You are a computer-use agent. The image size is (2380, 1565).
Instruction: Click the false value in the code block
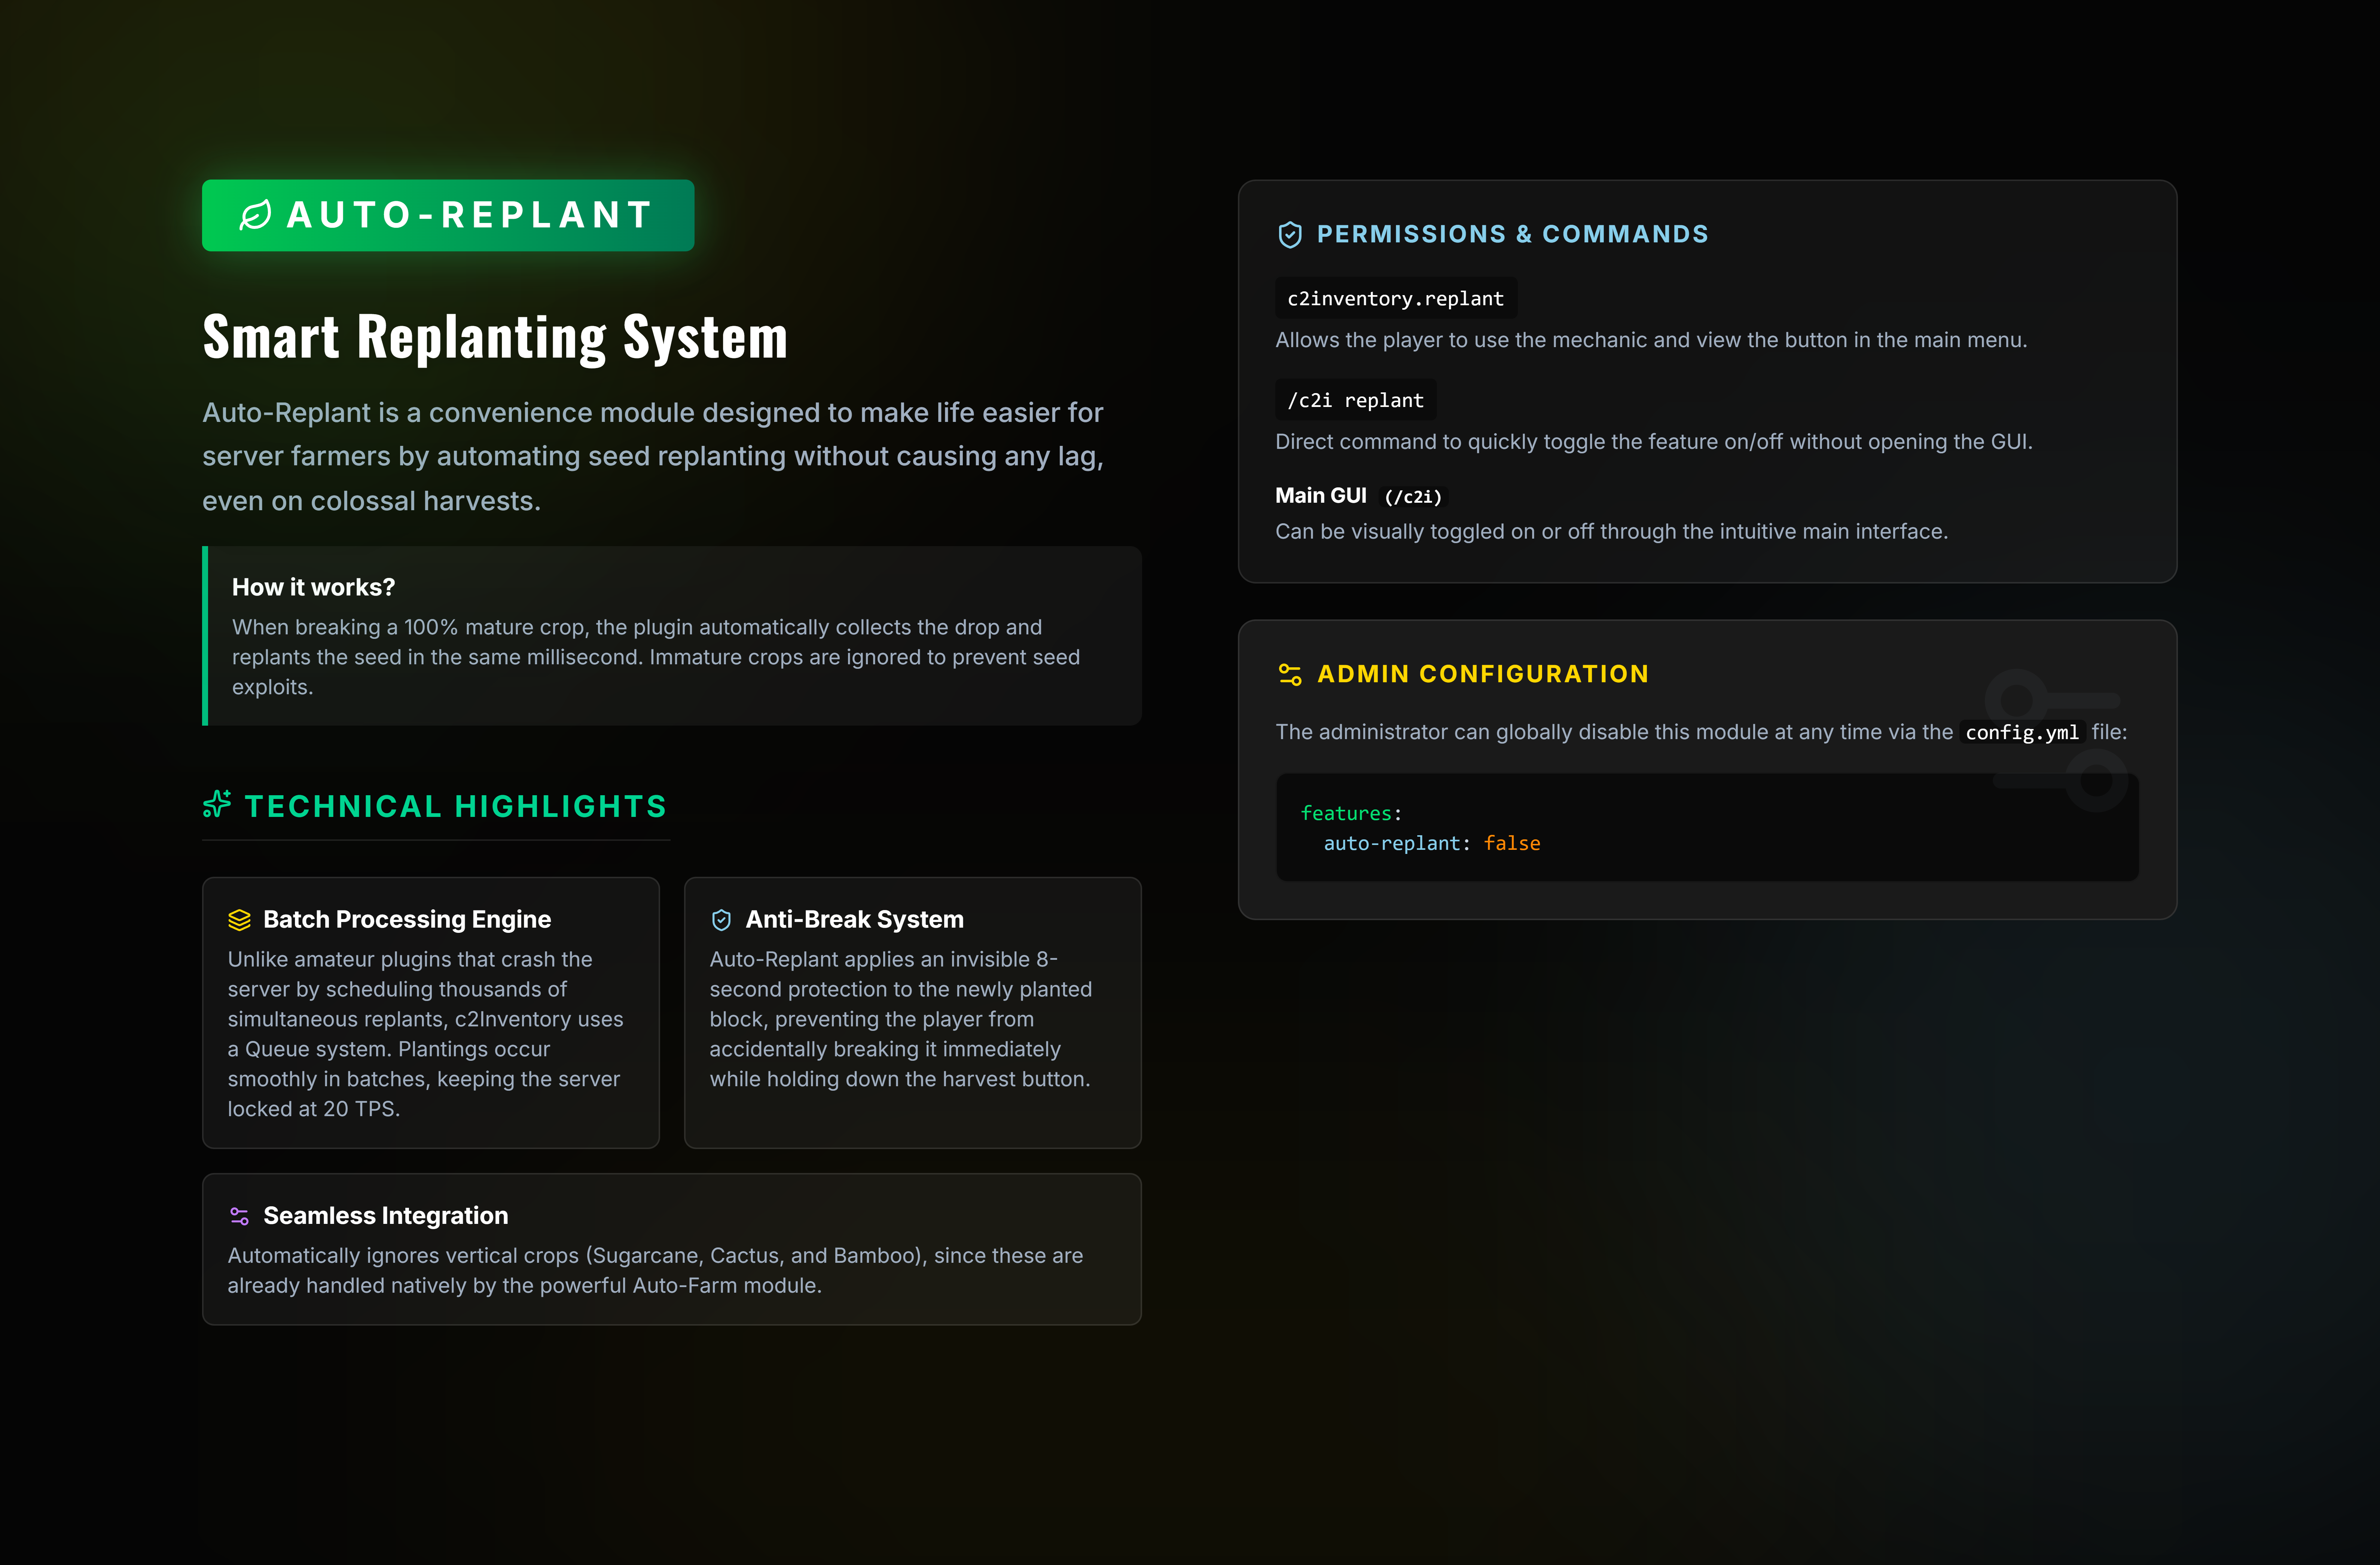tap(1512, 843)
